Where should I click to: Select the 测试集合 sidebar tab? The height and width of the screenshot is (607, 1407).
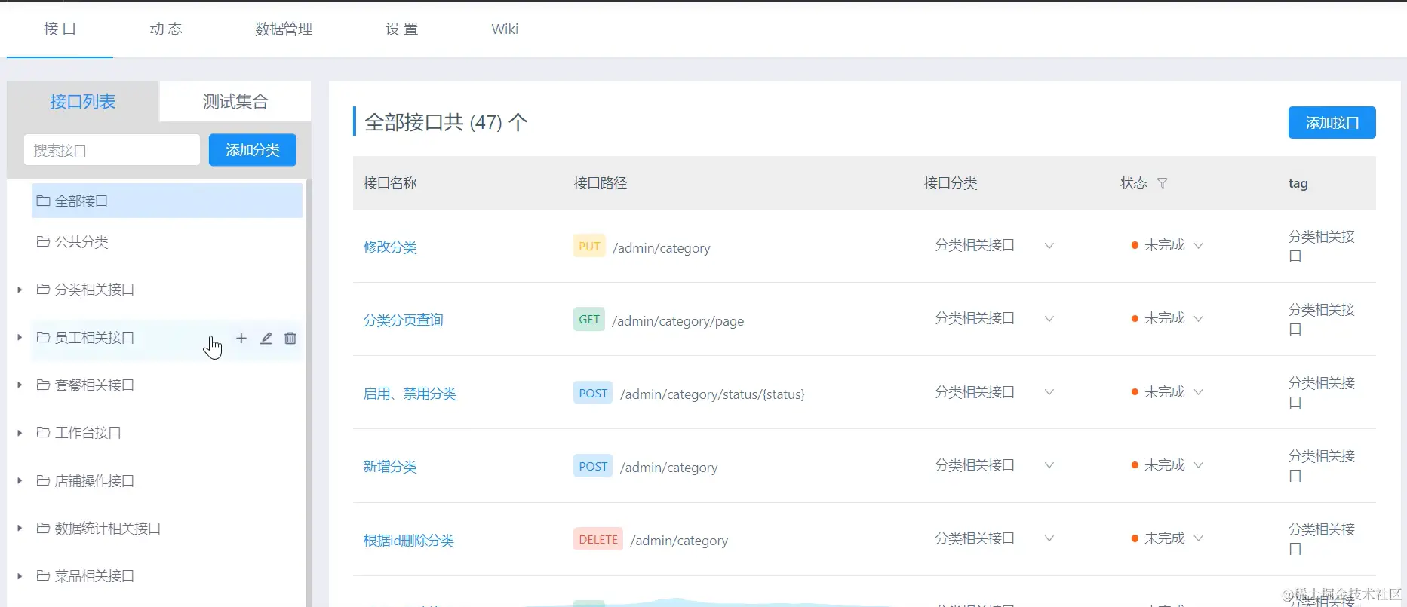pyautogui.click(x=235, y=102)
